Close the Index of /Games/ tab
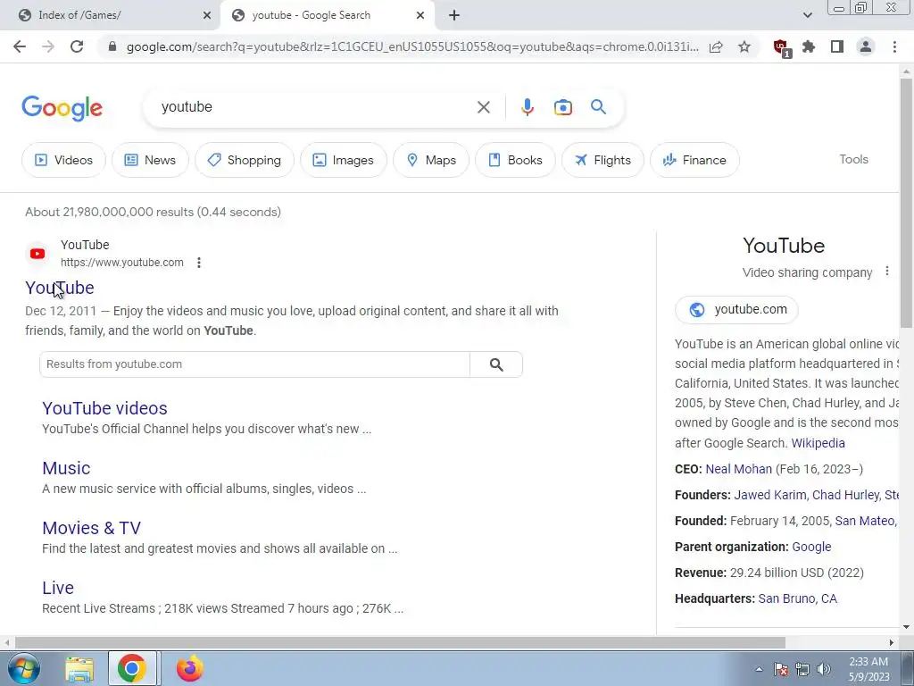 click(207, 16)
